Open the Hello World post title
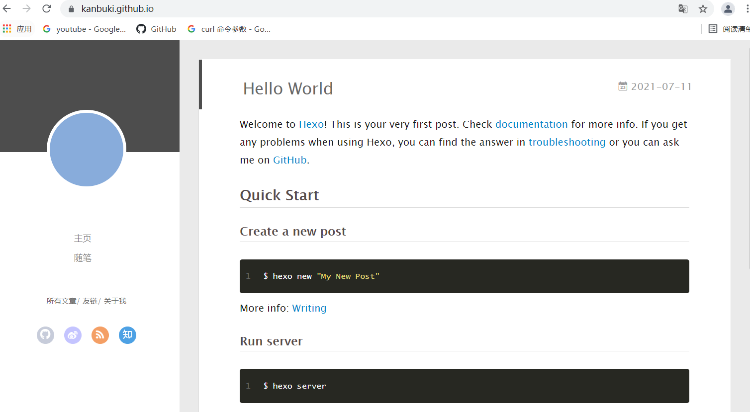Screen dimensions: 750x412 tap(288, 88)
